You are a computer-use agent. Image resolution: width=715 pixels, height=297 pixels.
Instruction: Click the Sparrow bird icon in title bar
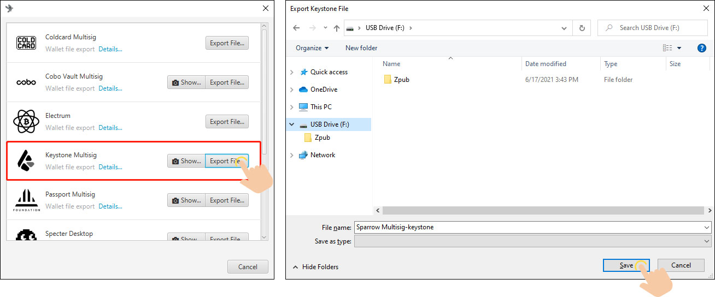[9, 8]
